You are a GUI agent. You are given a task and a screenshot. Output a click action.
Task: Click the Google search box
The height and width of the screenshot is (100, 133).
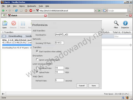(117, 11)
